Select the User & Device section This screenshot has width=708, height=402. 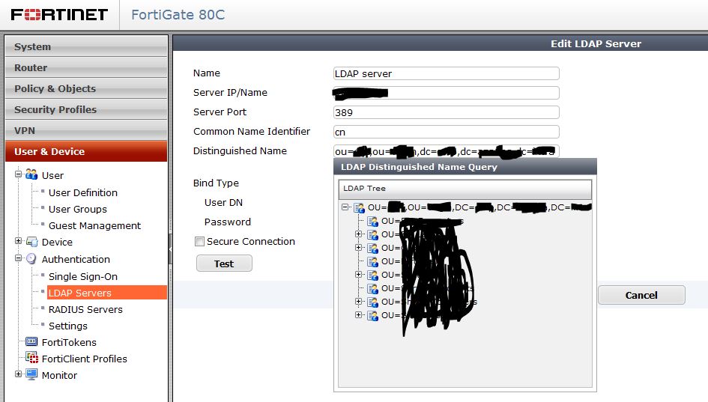86,151
